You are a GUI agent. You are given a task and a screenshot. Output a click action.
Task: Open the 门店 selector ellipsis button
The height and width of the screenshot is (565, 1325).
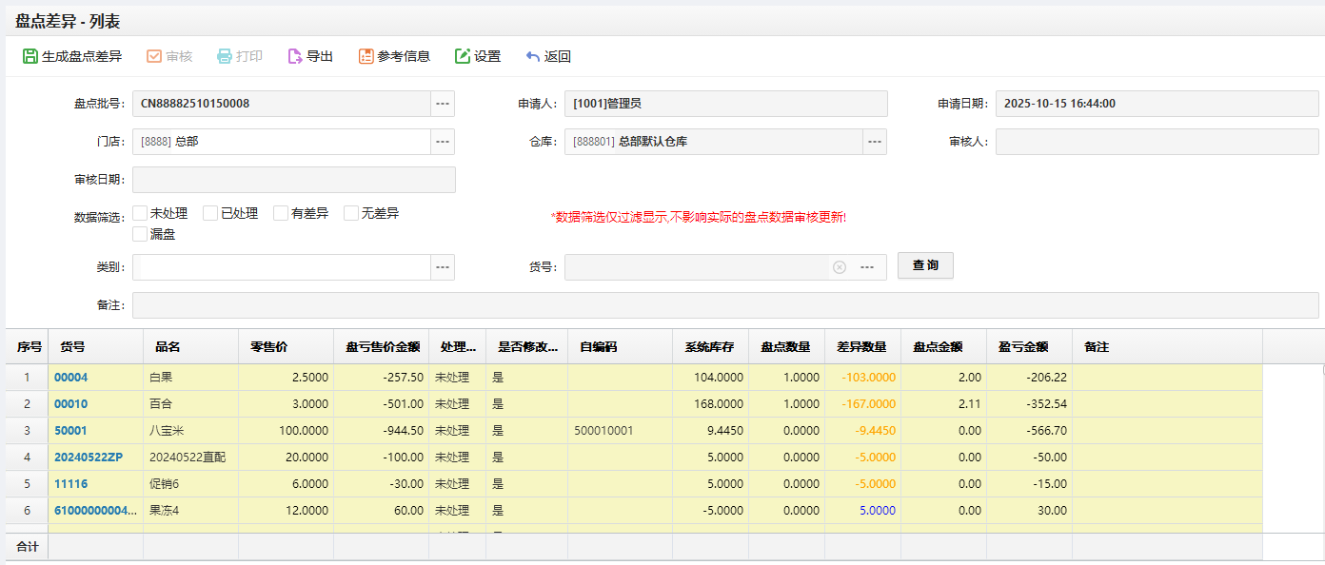pyautogui.click(x=443, y=142)
